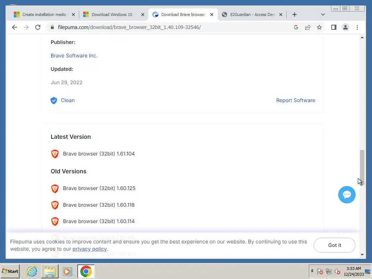Image resolution: width=372 pixels, height=279 pixels.
Task: Click scrollbar down arrow
Action: coord(362,255)
